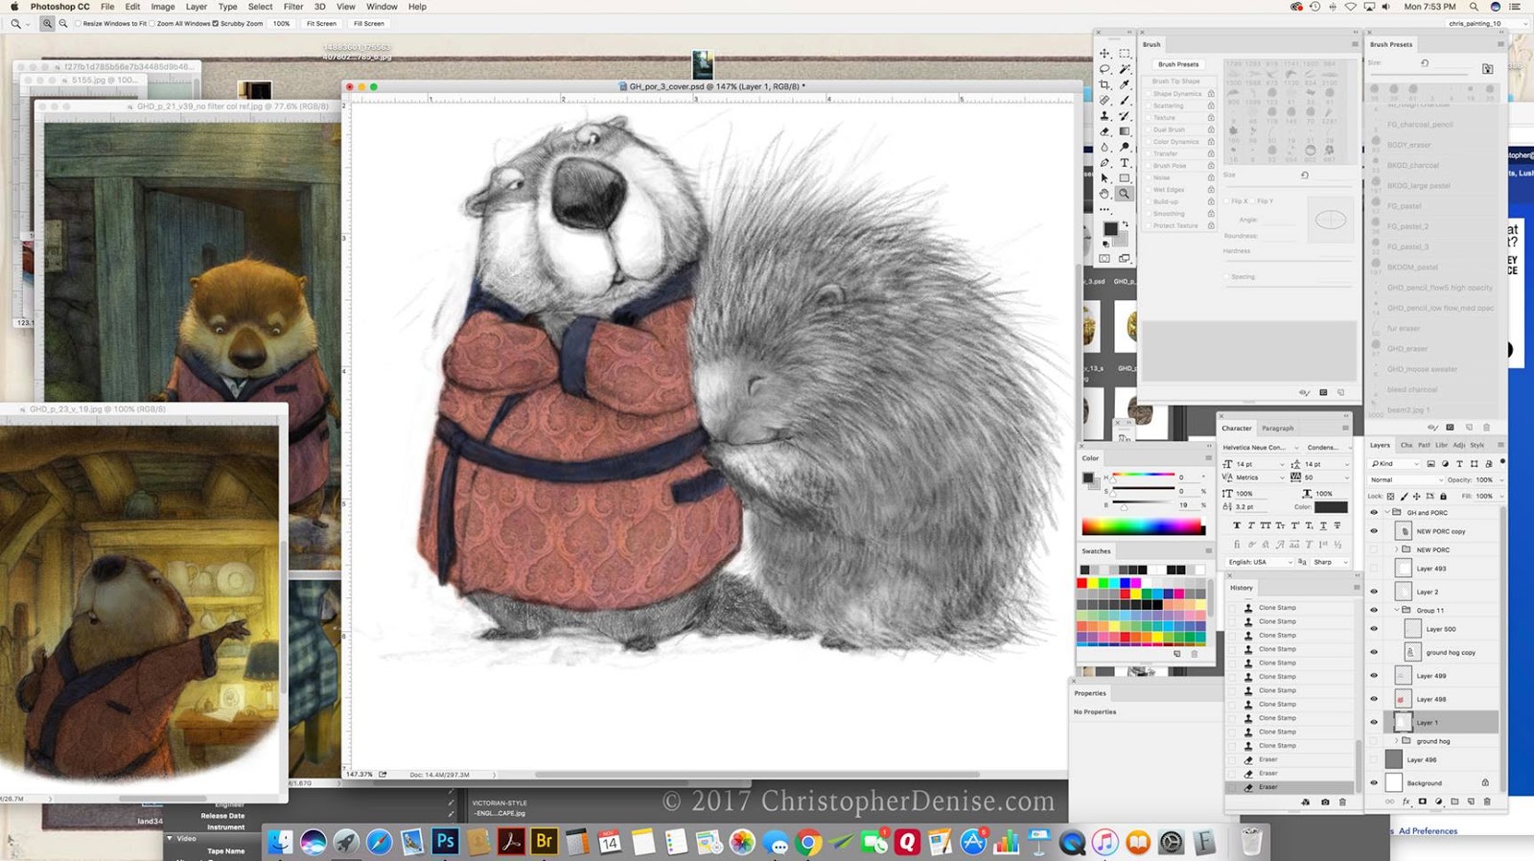Image resolution: width=1534 pixels, height=861 pixels.
Task: Select the Lasso tool
Action: click(1104, 69)
